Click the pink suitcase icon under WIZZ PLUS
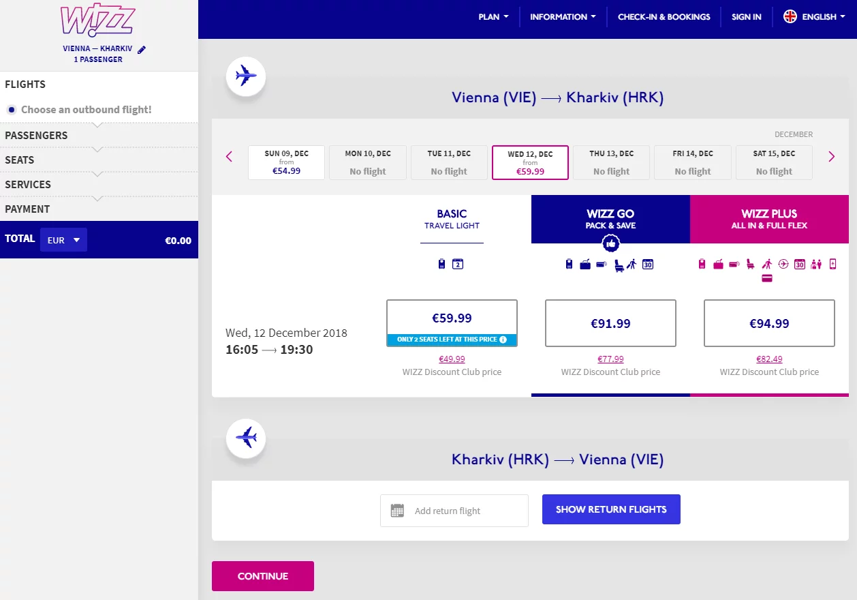The width and height of the screenshot is (857, 600). tap(718, 265)
